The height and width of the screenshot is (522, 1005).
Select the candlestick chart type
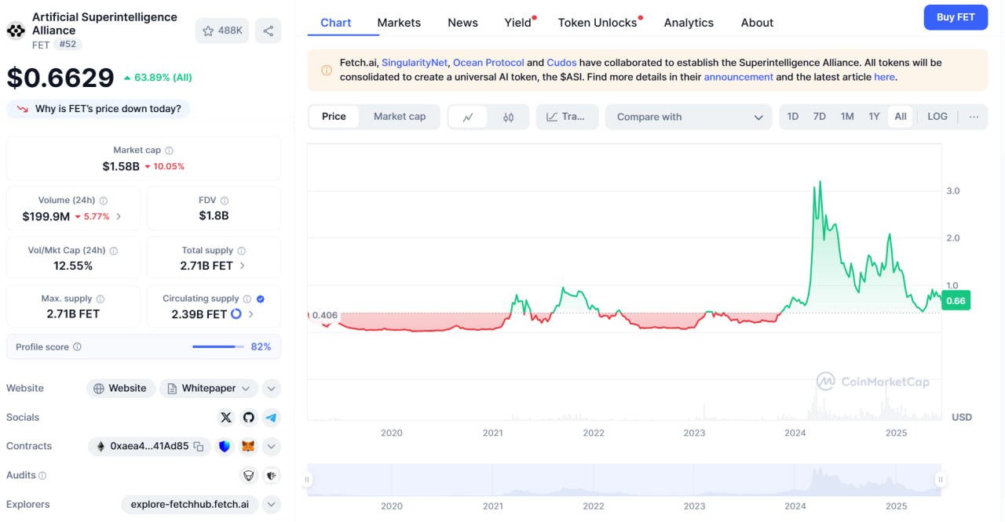[x=509, y=117]
